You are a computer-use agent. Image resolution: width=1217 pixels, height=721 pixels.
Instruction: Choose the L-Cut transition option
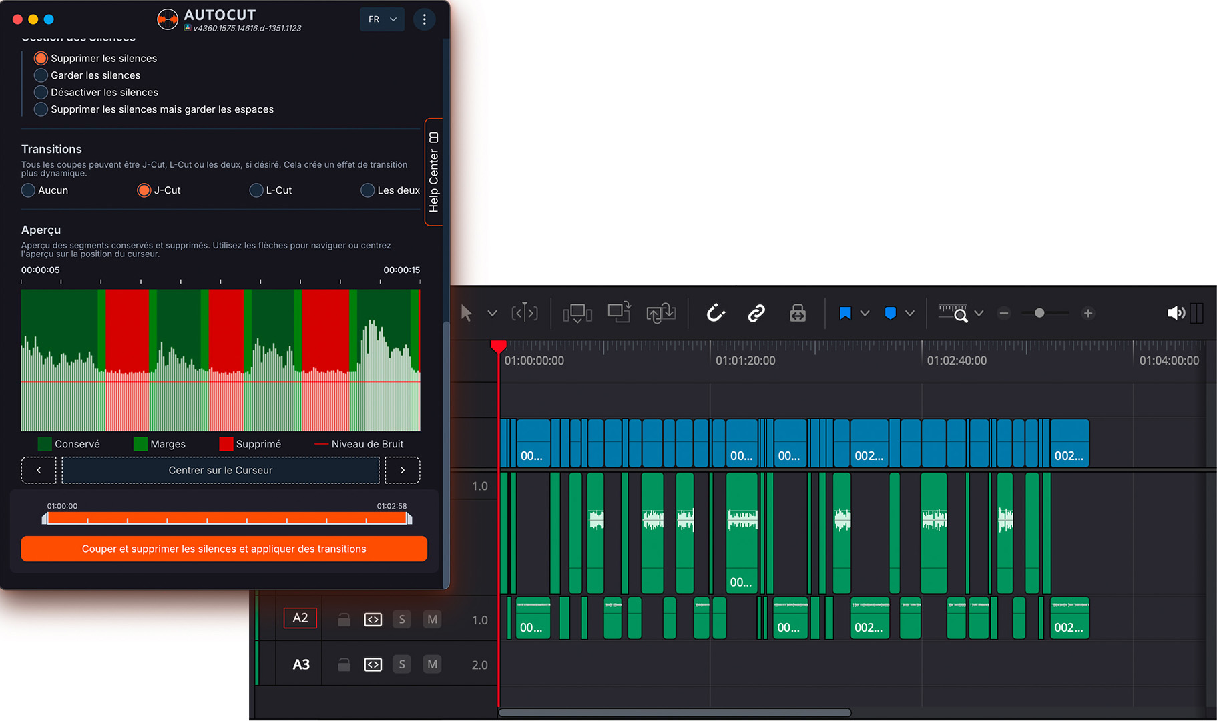click(256, 190)
